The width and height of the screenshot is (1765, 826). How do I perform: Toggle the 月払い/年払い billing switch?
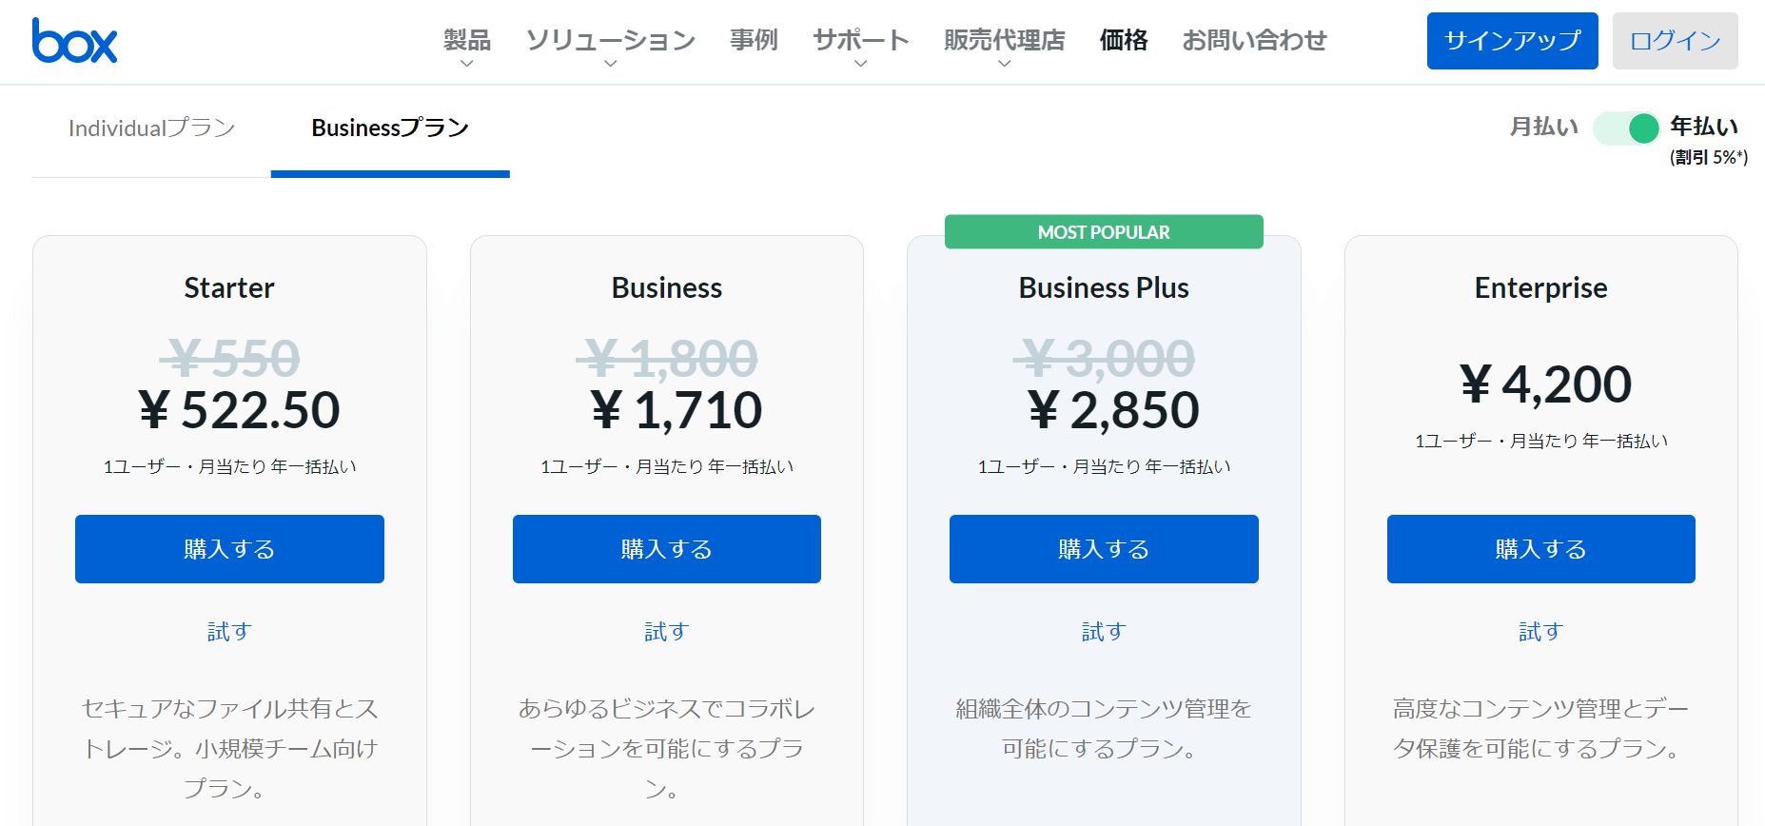(1627, 128)
